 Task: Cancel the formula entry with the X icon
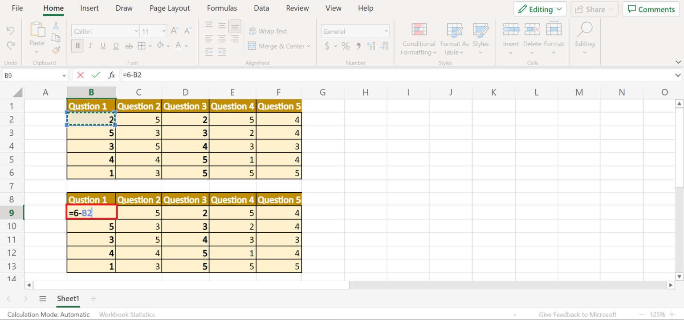[x=80, y=75]
